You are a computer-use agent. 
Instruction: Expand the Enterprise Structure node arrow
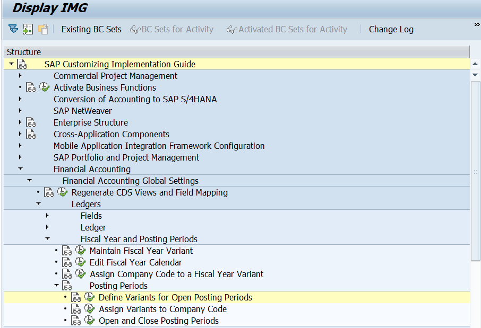click(20, 122)
